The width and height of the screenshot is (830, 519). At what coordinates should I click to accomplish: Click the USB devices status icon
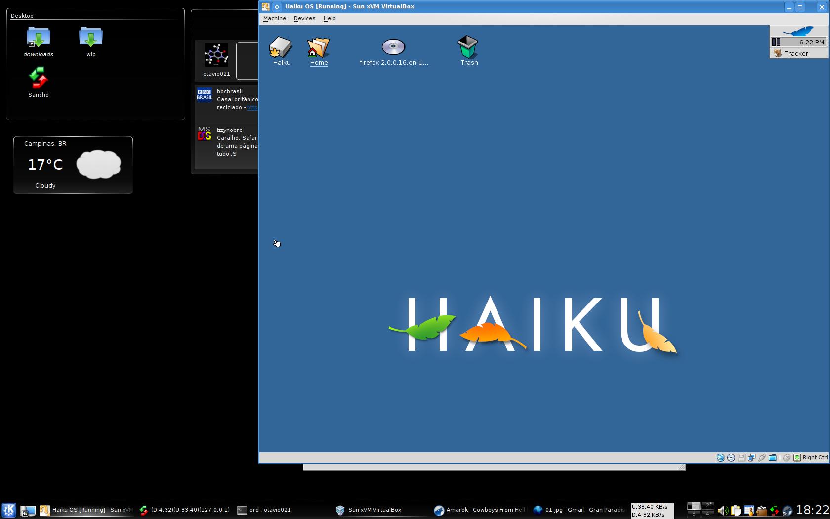click(x=762, y=458)
